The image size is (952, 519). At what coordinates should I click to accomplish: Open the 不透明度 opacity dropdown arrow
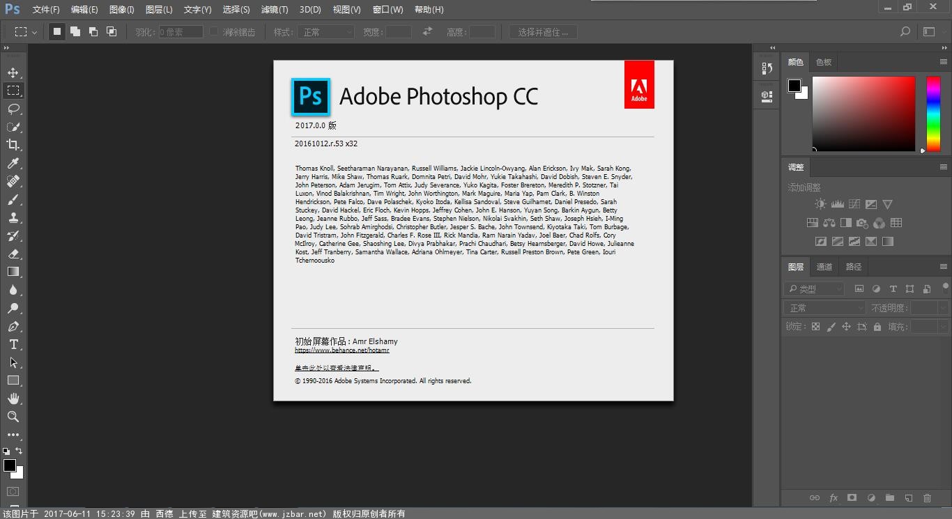(x=943, y=308)
